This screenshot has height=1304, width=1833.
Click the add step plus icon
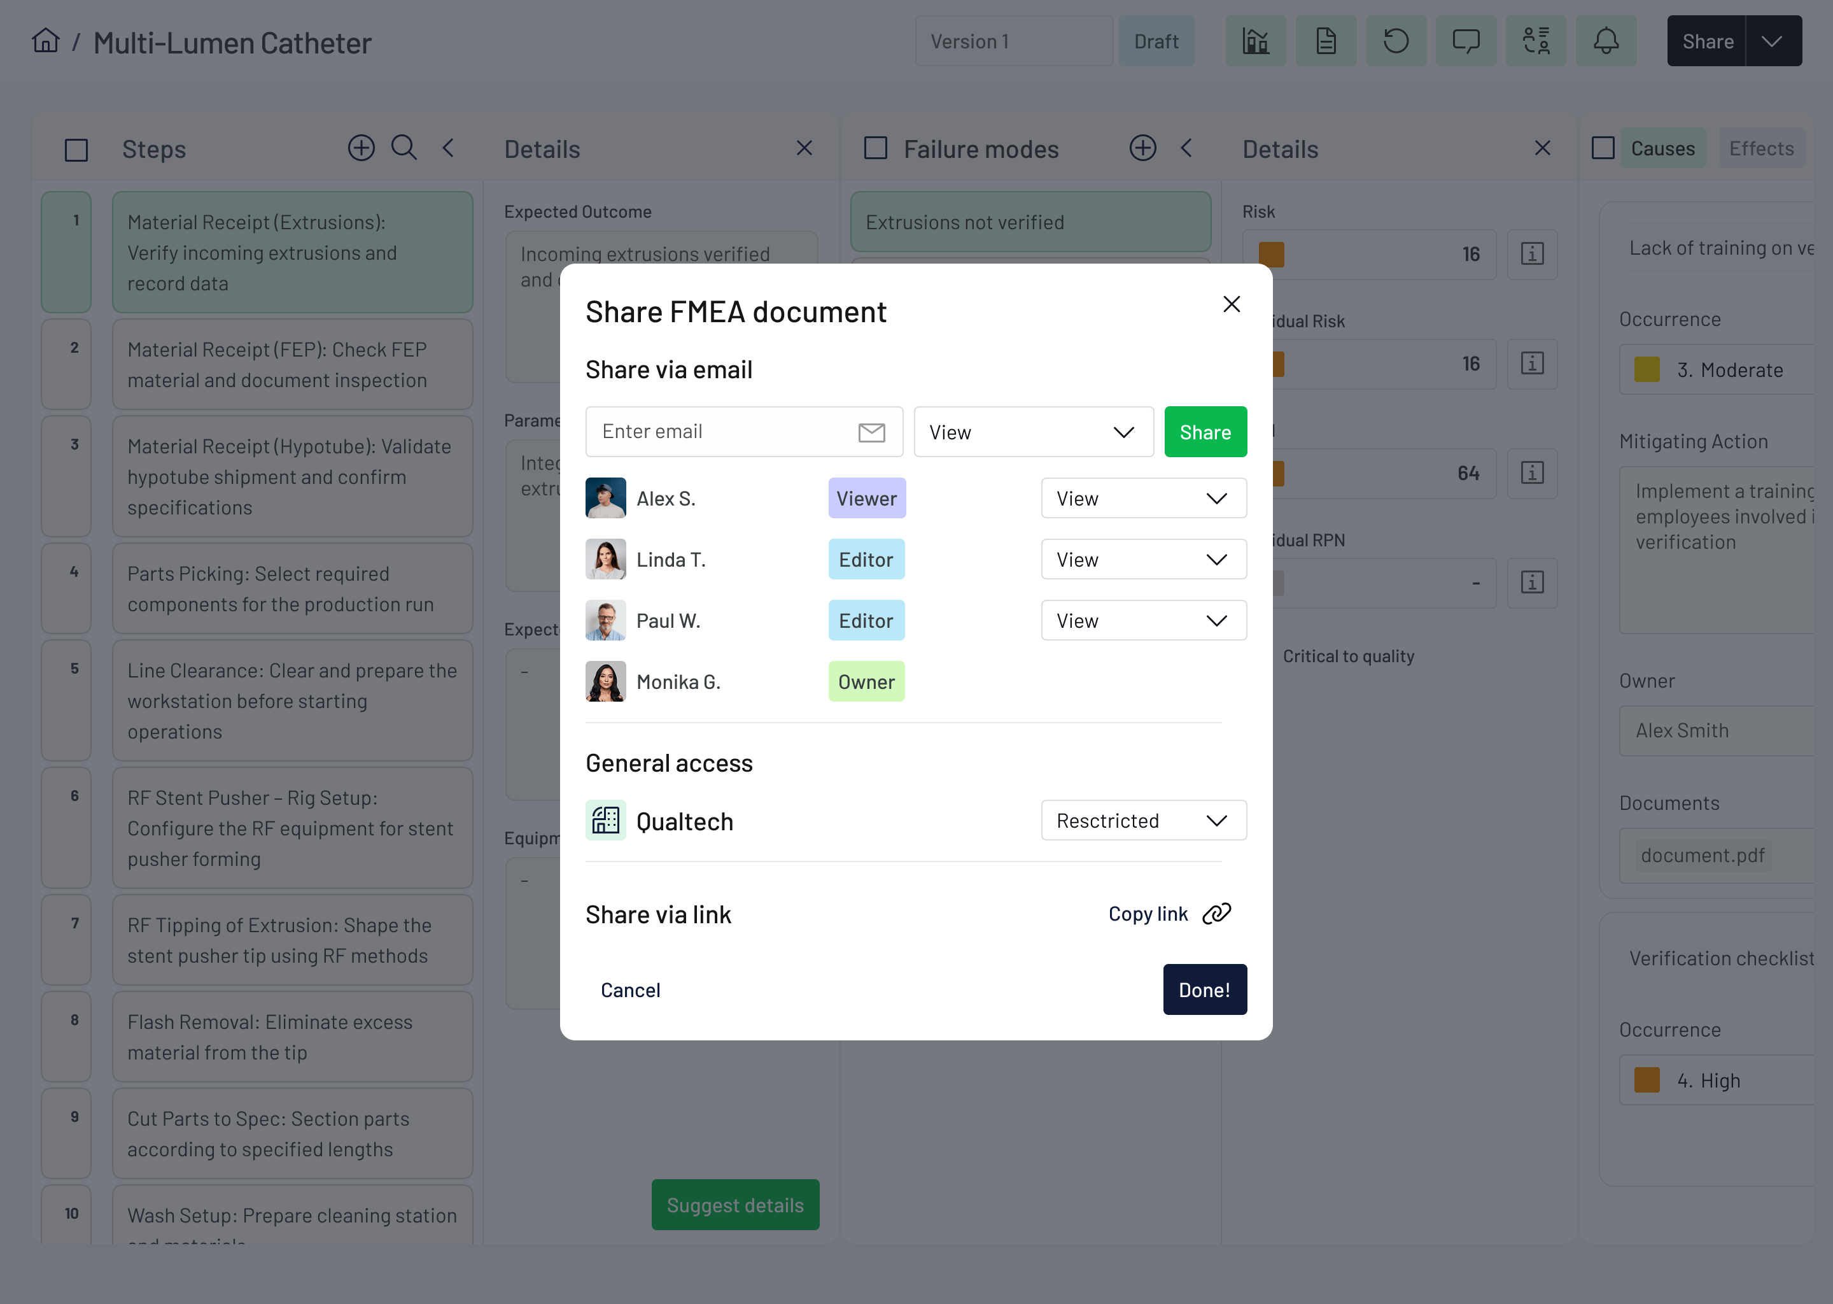[x=361, y=148]
